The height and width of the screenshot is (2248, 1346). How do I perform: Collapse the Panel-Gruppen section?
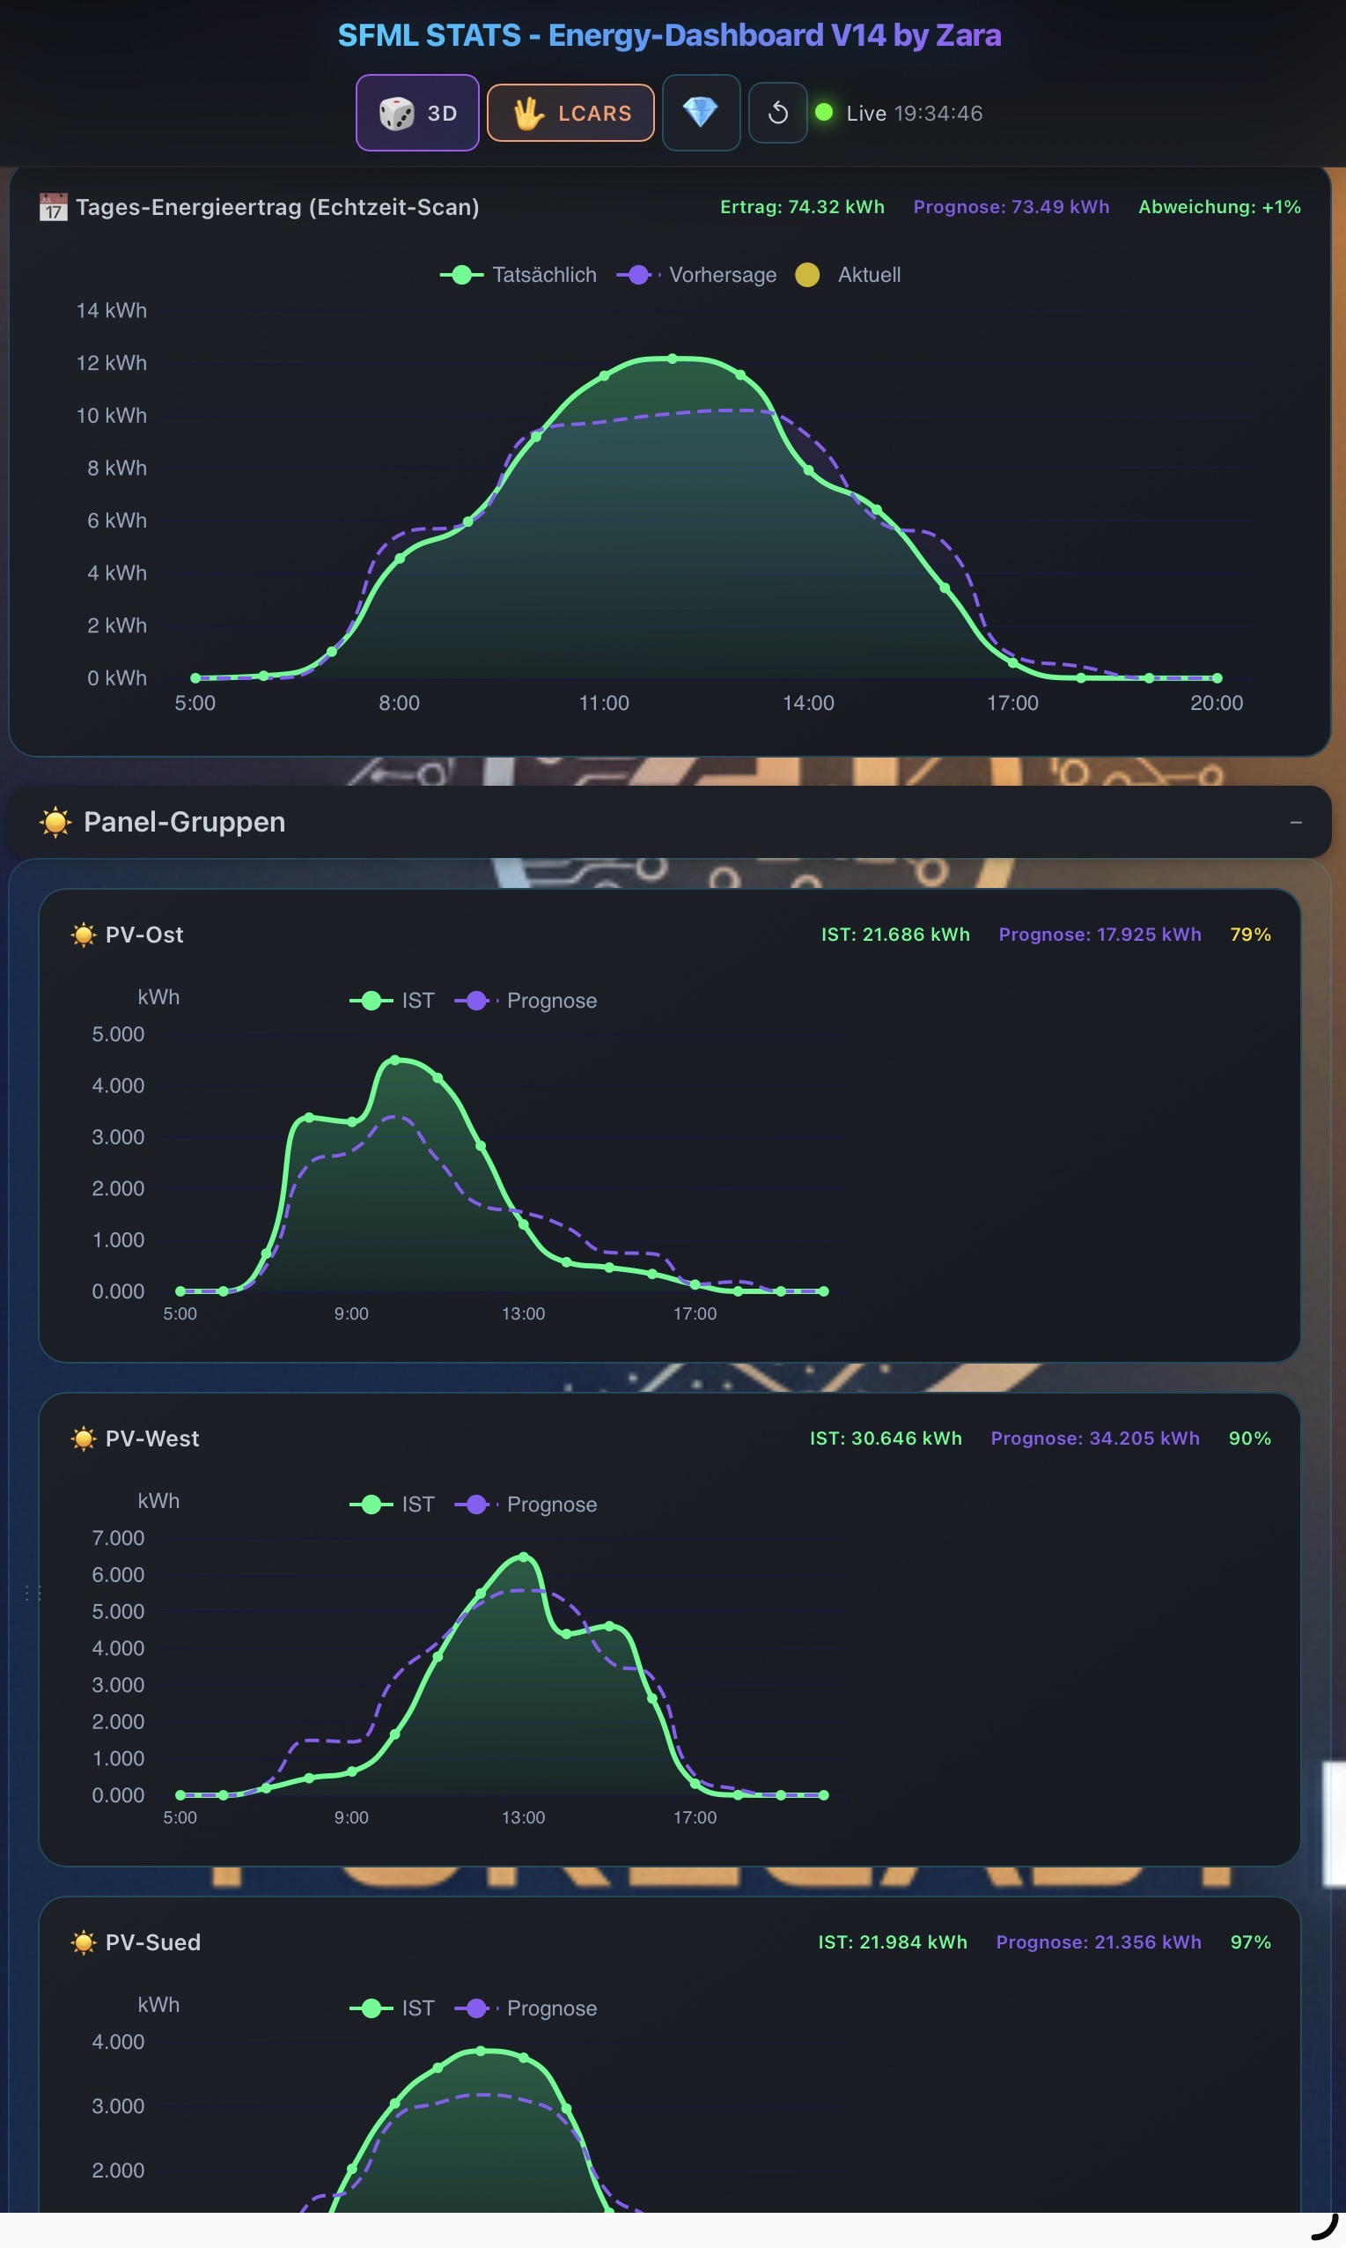coord(1295,822)
